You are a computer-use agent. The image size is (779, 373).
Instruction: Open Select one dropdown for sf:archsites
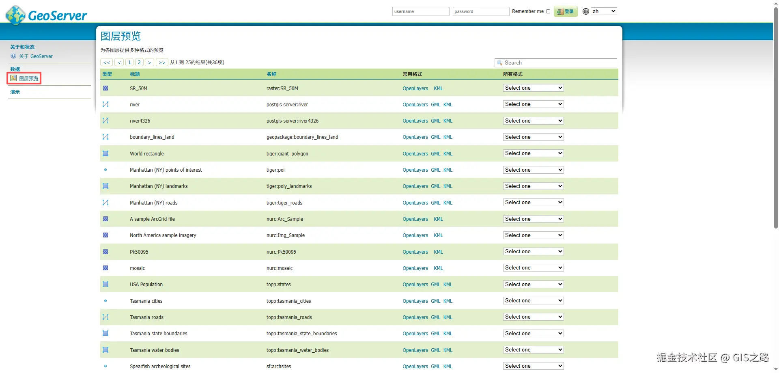point(533,366)
